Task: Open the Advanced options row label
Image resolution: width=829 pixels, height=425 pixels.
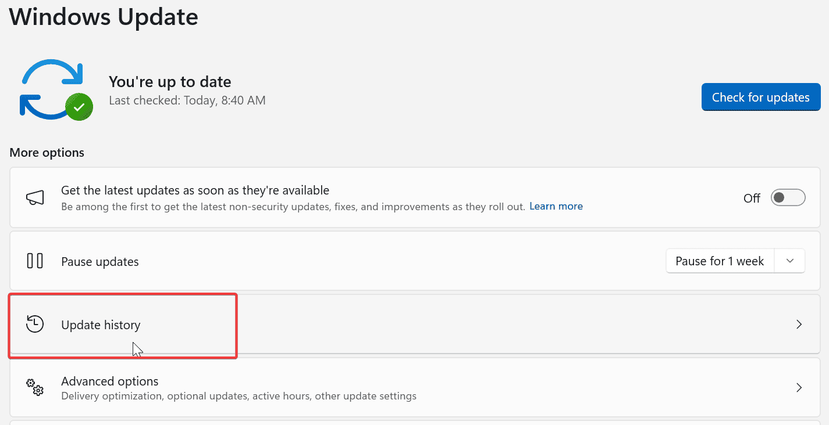Action: click(110, 381)
